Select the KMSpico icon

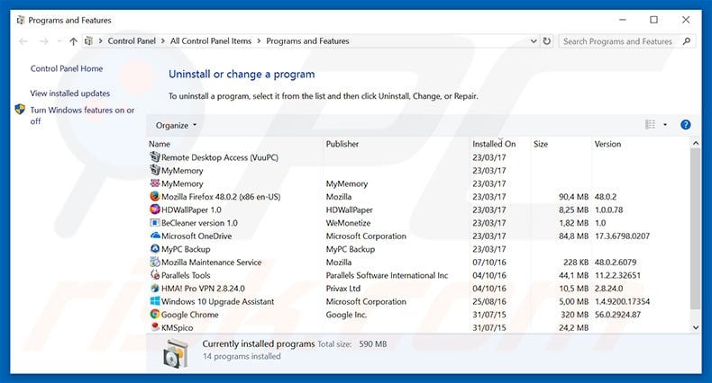click(155, 327)
